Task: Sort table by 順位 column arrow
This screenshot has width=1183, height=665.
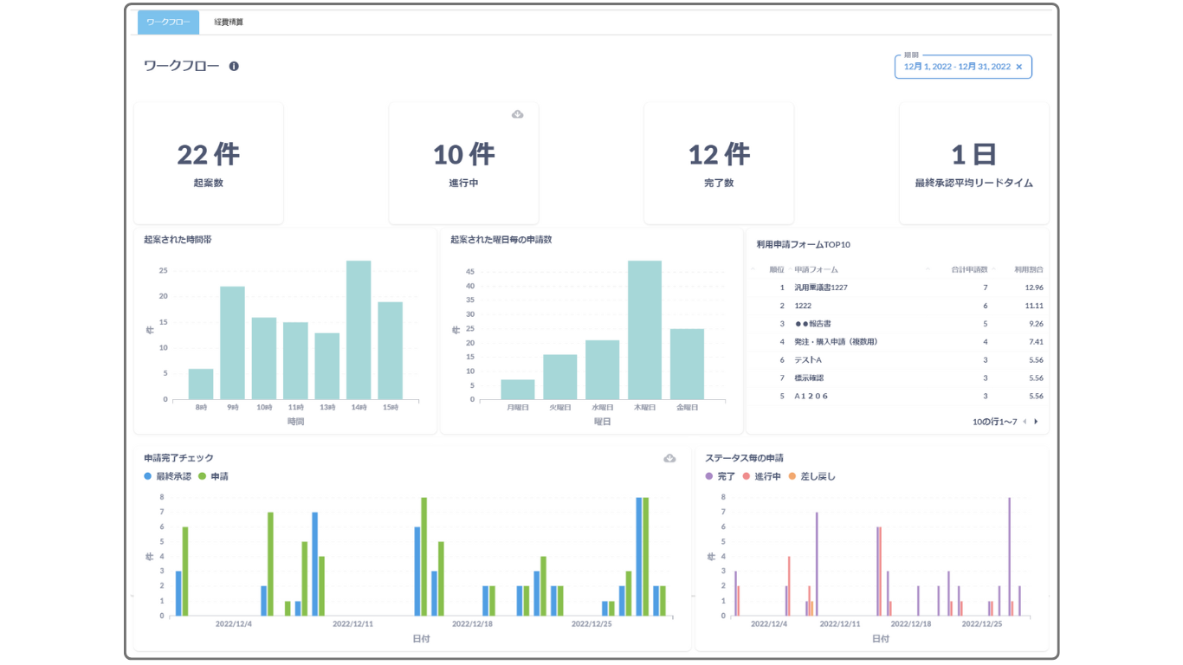Action: (753, 269)
